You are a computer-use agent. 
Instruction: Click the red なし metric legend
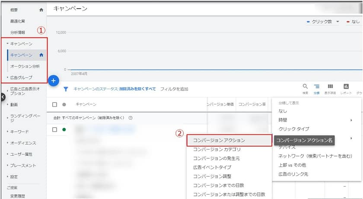coord(353,22)
